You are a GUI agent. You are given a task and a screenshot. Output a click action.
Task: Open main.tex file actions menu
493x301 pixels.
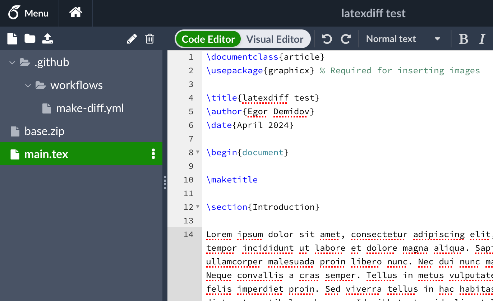point(153,154)
